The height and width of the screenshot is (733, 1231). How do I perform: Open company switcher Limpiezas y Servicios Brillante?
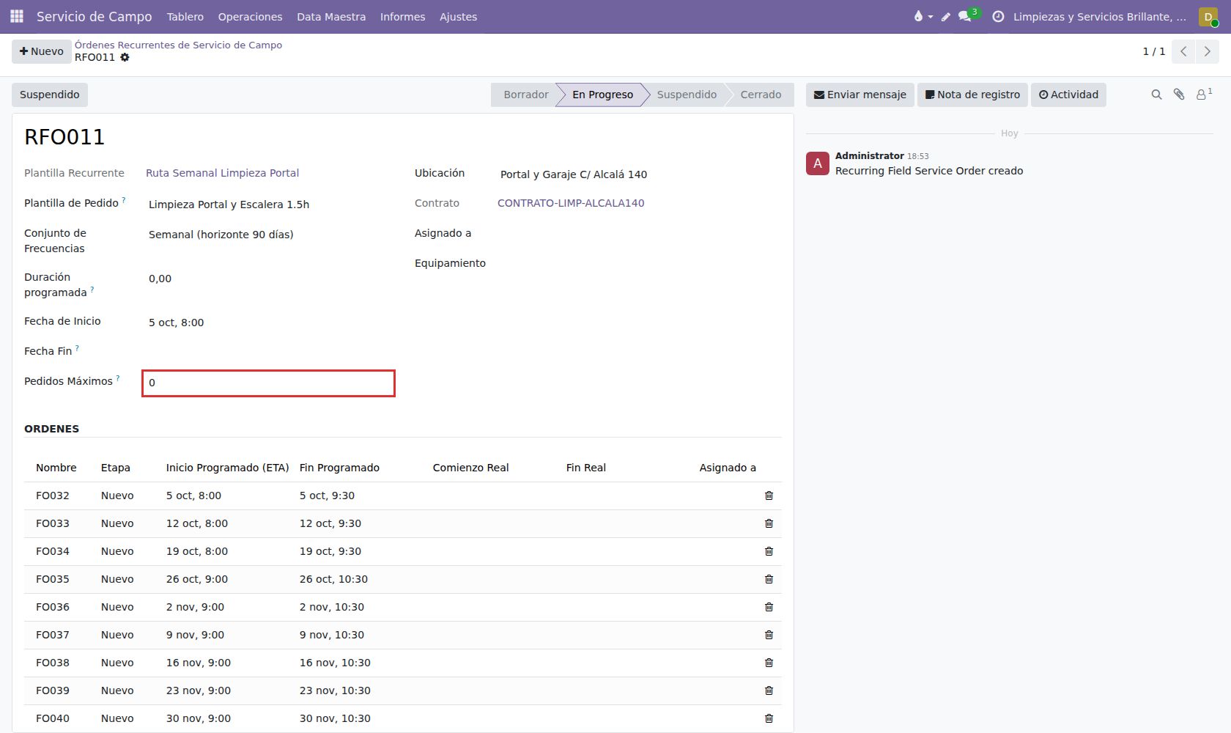click(x=1099, y=16)
